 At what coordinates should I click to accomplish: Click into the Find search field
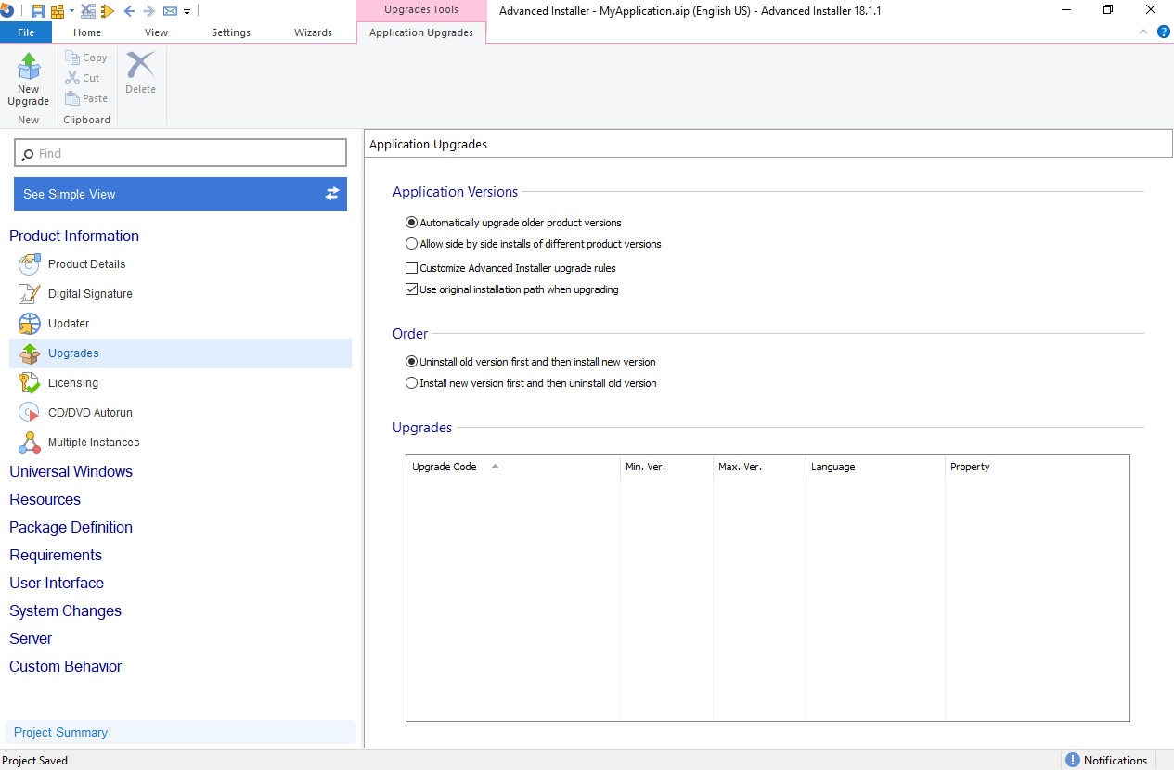[180, 153]
